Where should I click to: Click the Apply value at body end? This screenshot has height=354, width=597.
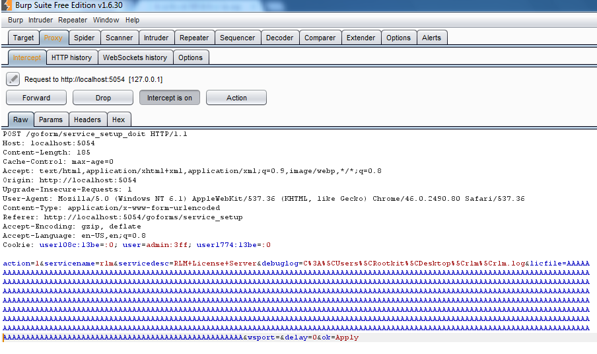click(347, 337)
